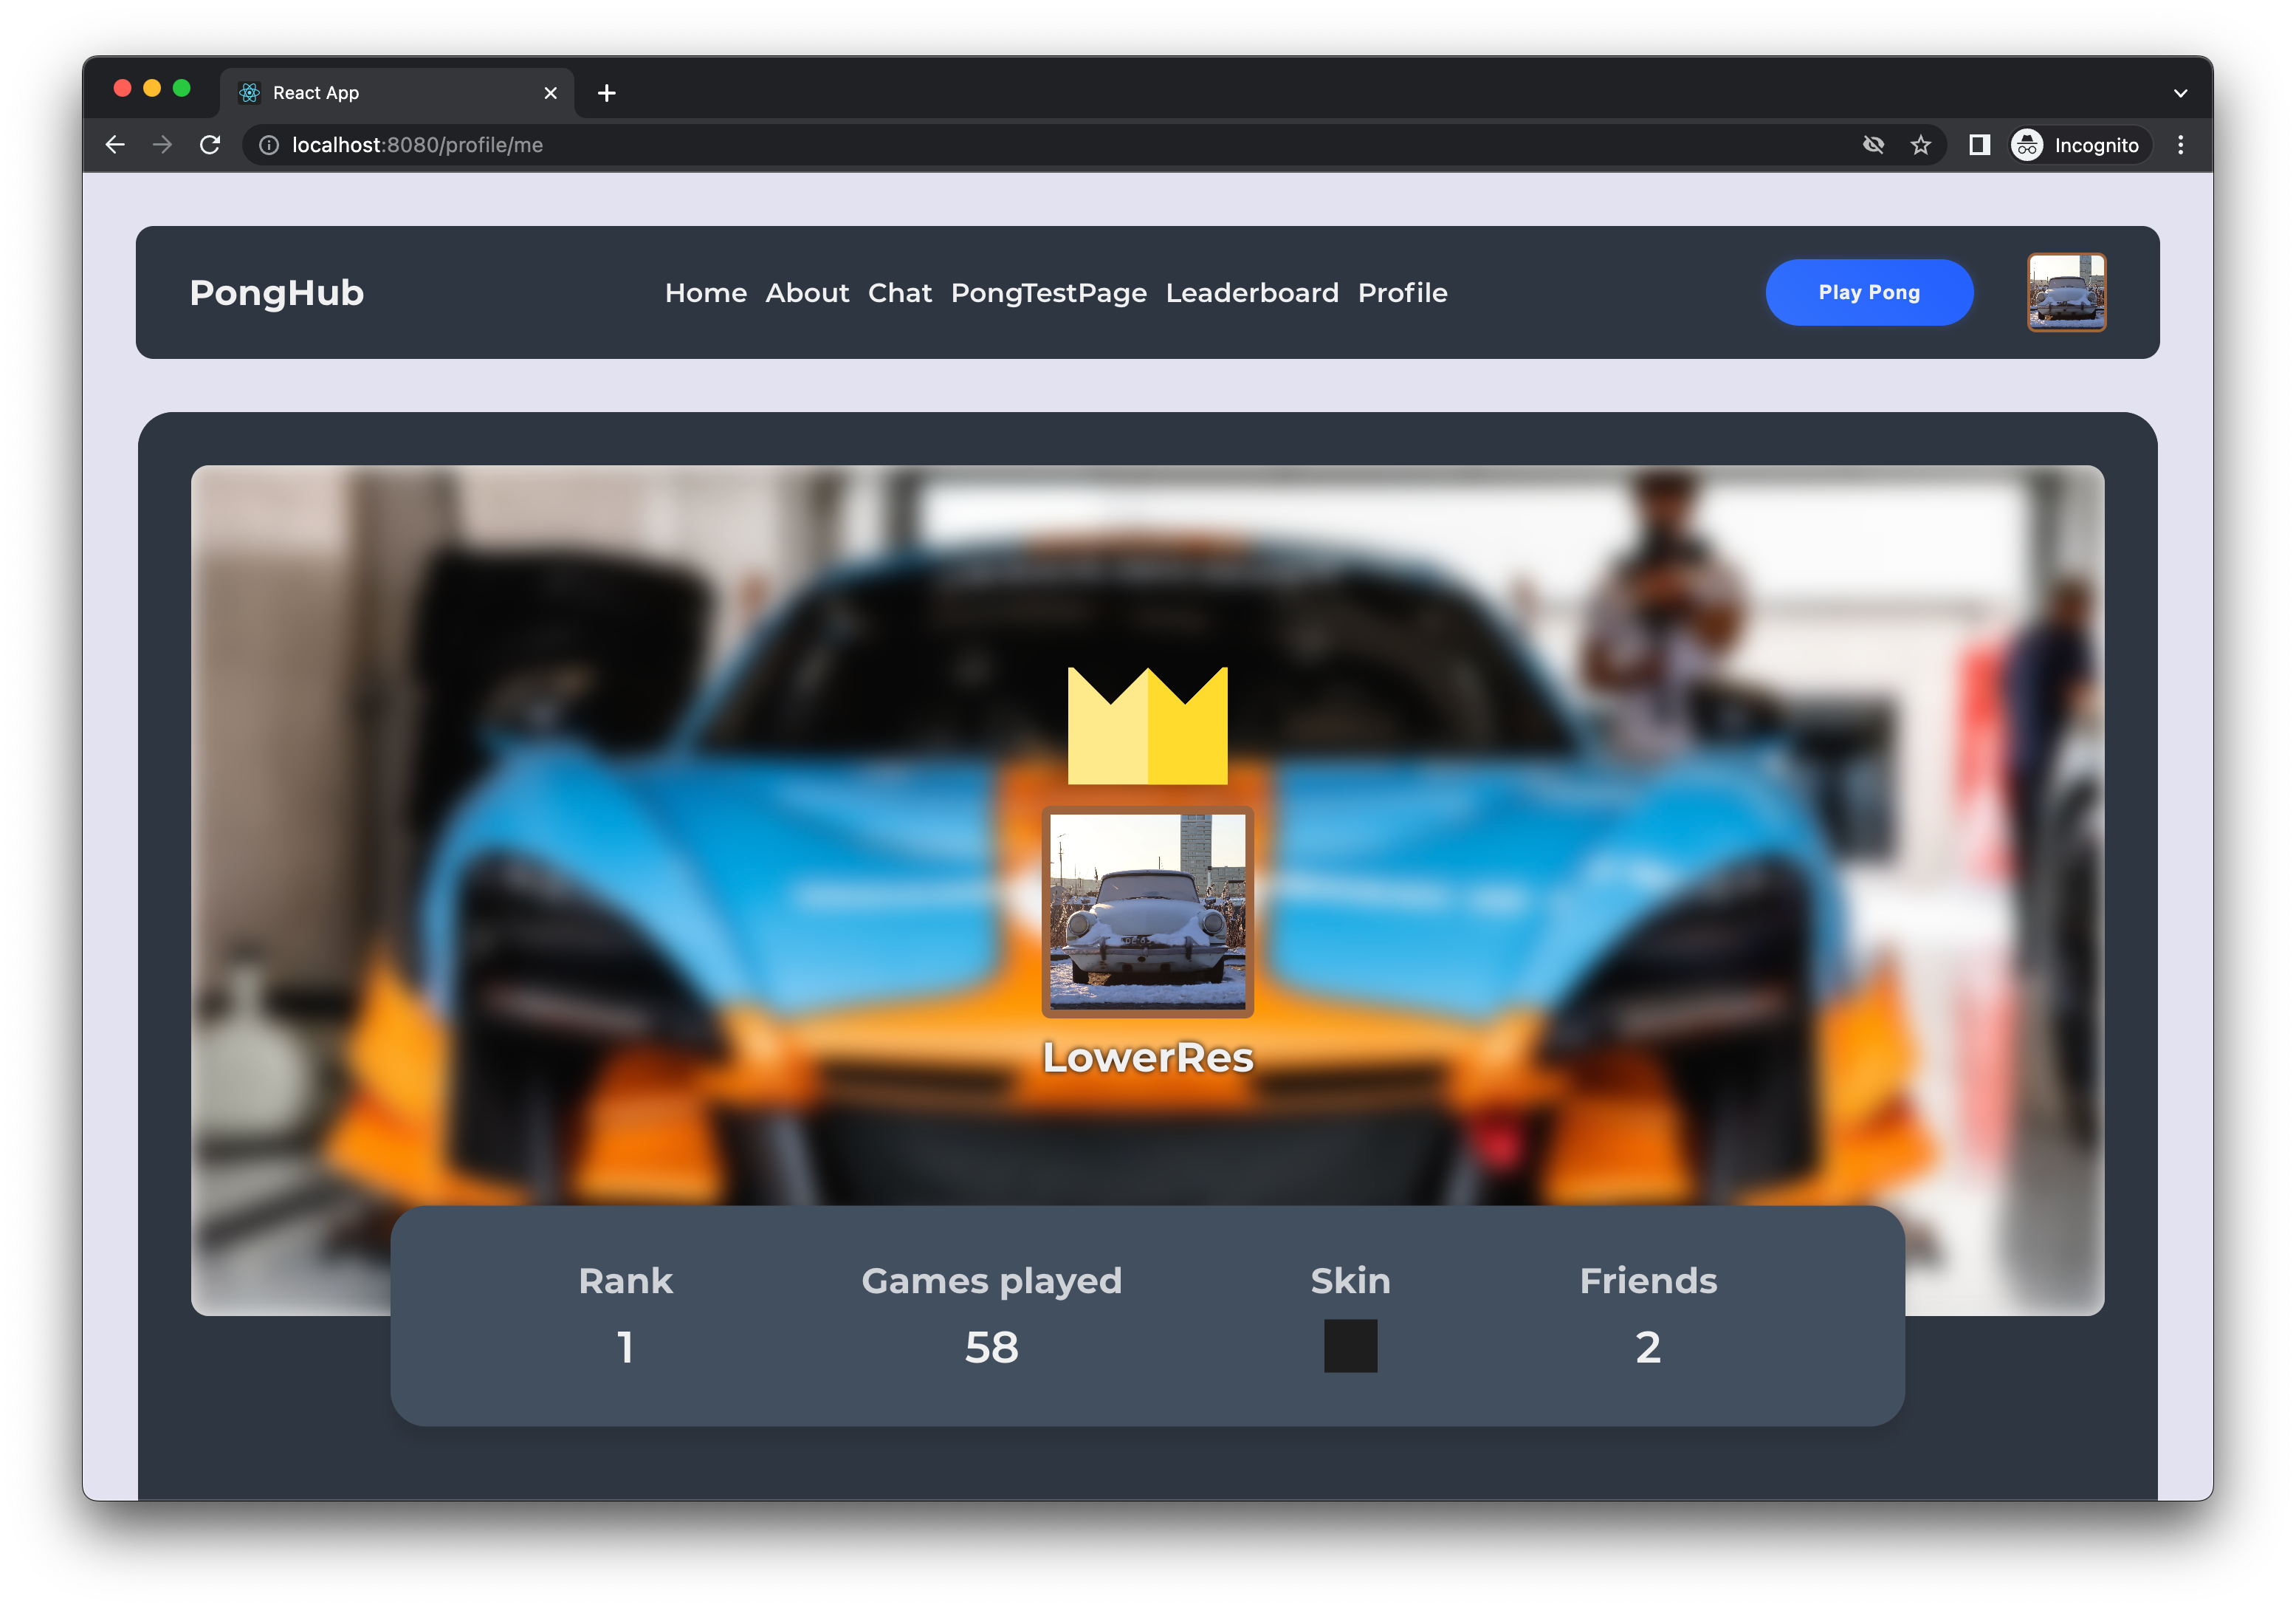Screen dimensions: 2296x1610
Task: Click the navbar user avatar thumbnail
Action: pos(2066,292)
